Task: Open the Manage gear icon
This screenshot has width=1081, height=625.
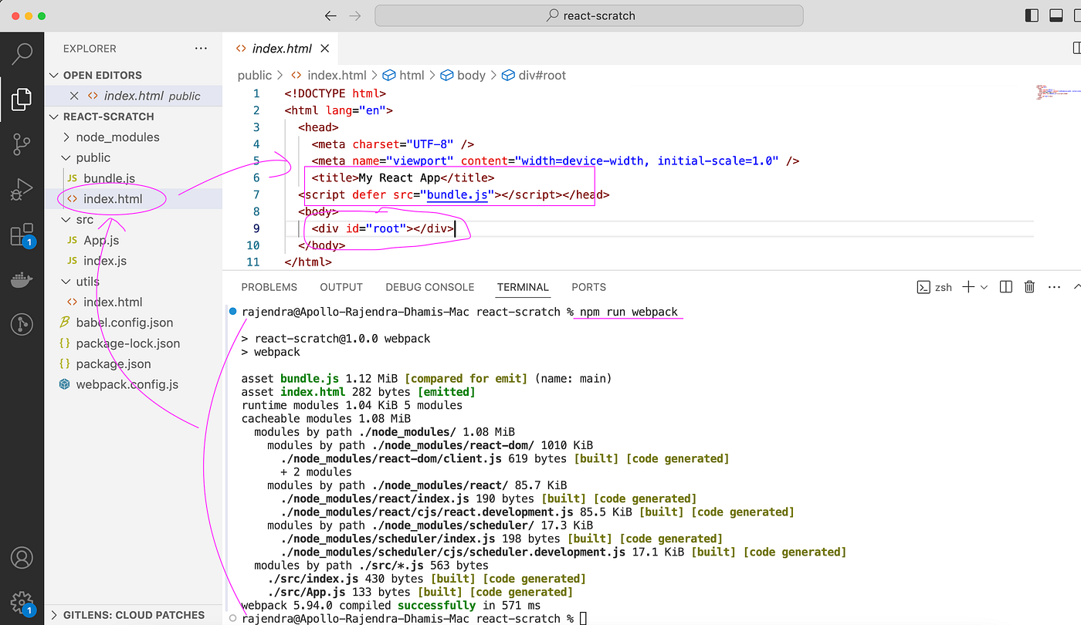Action: coord(22,602)
